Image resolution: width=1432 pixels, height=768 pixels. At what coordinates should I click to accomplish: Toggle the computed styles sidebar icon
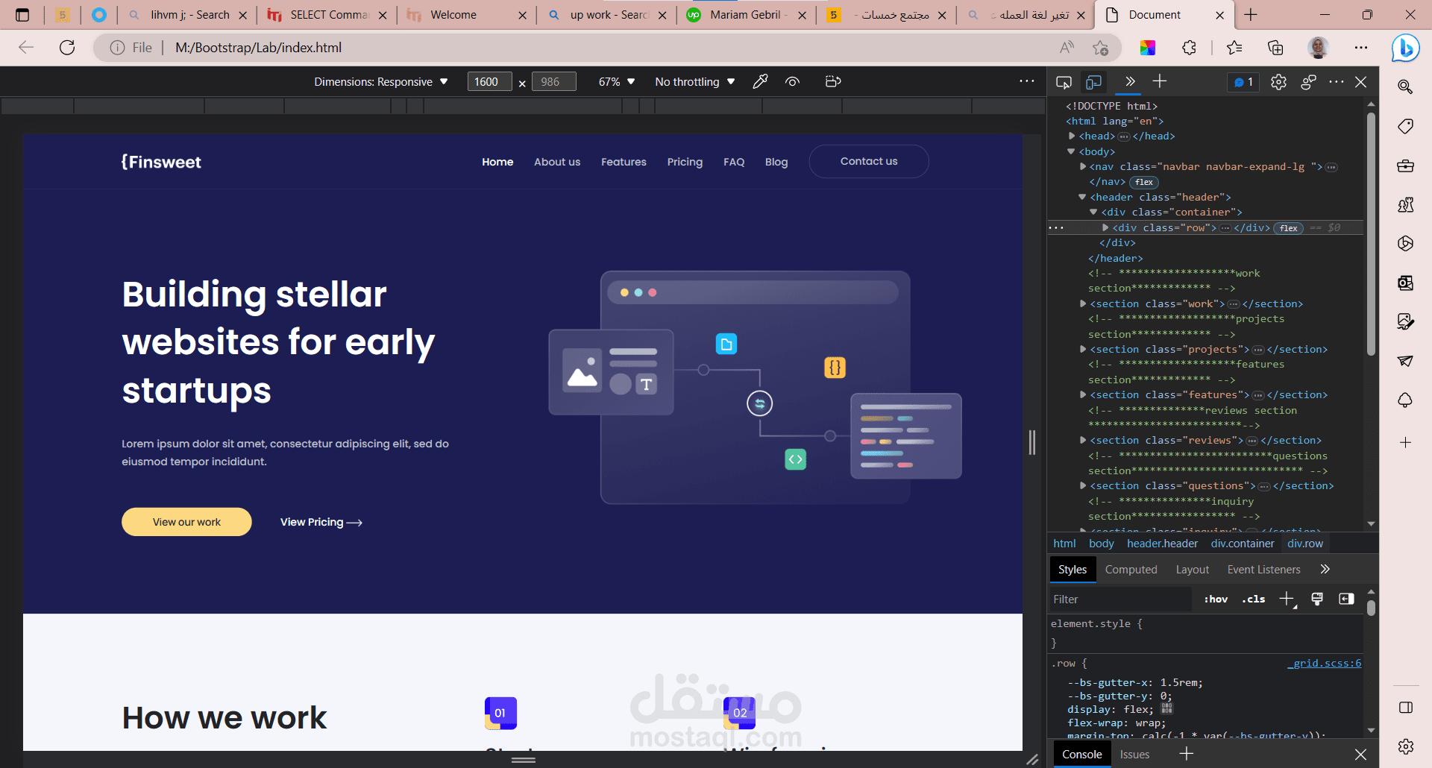(1346, 599)
